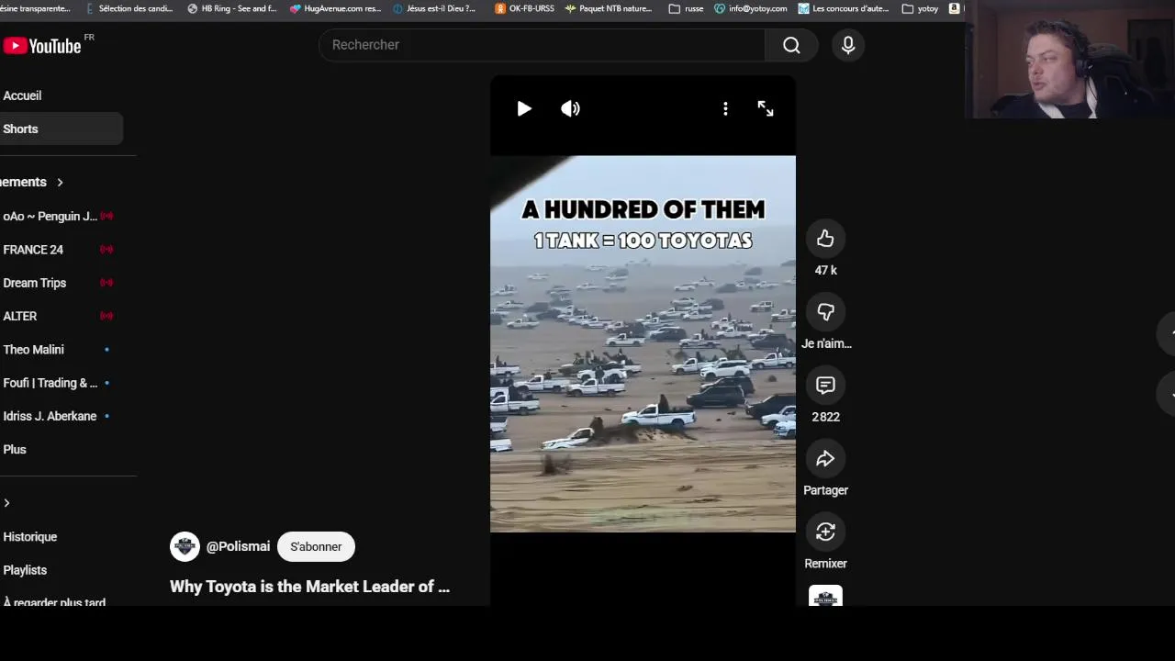The image size is (1175, 661).
Task: Open the three-dot video options menu
Action: click(725, 108)
